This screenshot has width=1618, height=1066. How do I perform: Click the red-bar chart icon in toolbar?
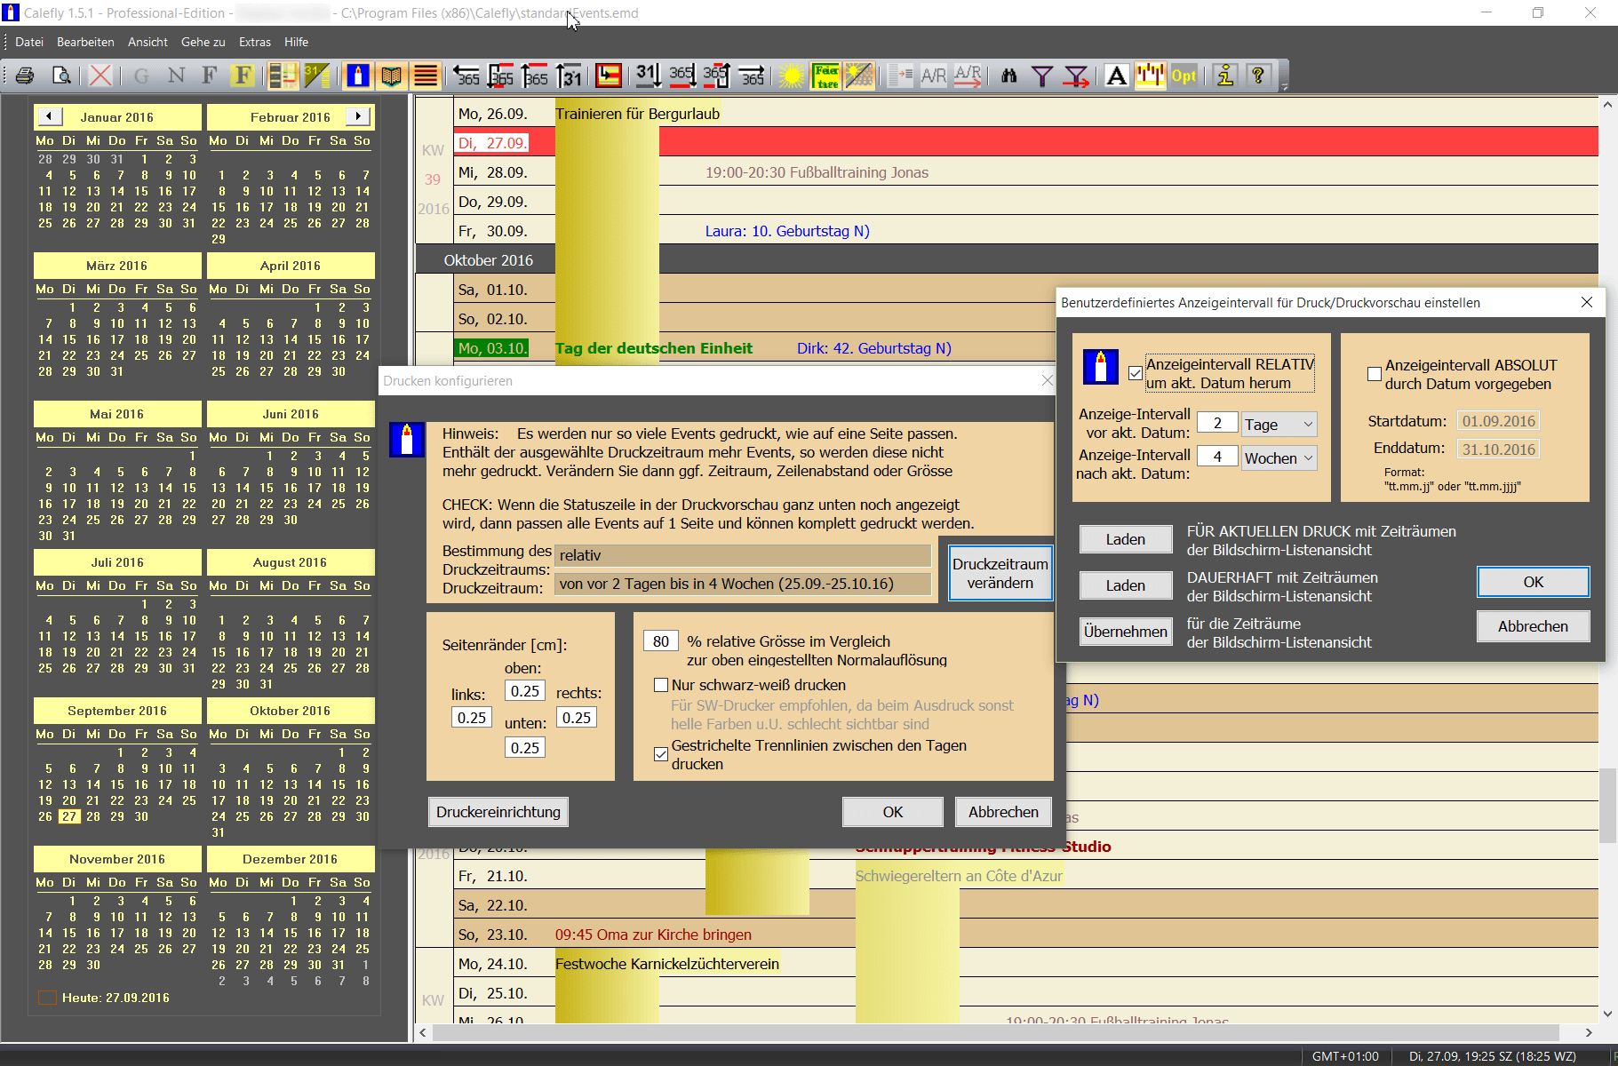pos(1151,76)
